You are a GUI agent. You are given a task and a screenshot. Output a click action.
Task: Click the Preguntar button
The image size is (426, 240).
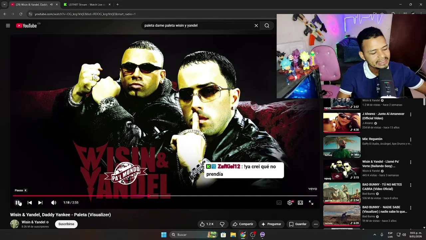coord(271,224)
